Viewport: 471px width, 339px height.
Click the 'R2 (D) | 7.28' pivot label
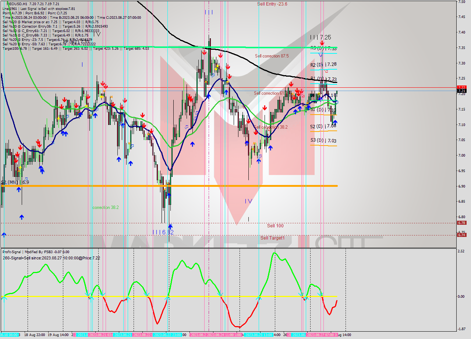pyautogui.click(x=323, y=64)
